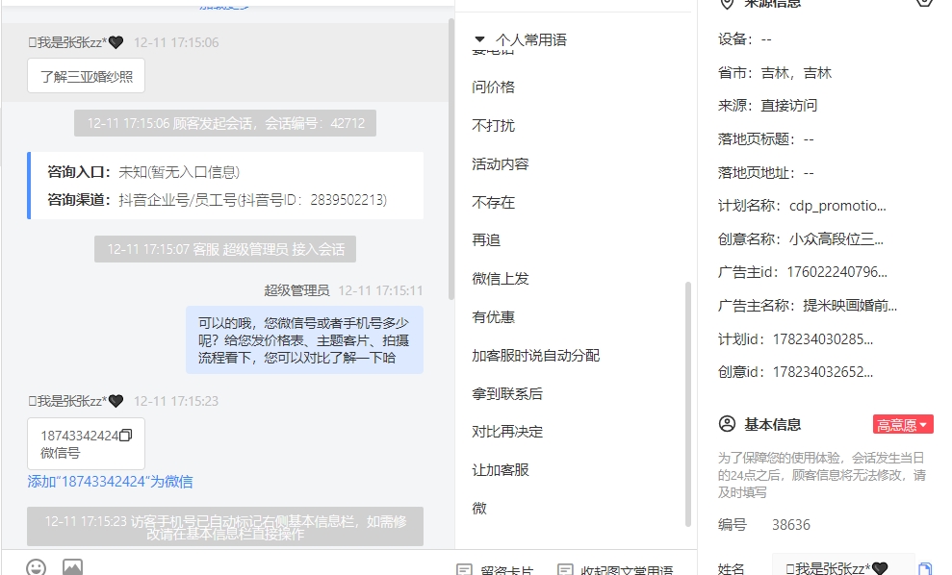Viewport: 952px width, 575px height.
Task: Click the 来源: 直接访问 line
Action: pyautogui.click(x=767, y=106)
